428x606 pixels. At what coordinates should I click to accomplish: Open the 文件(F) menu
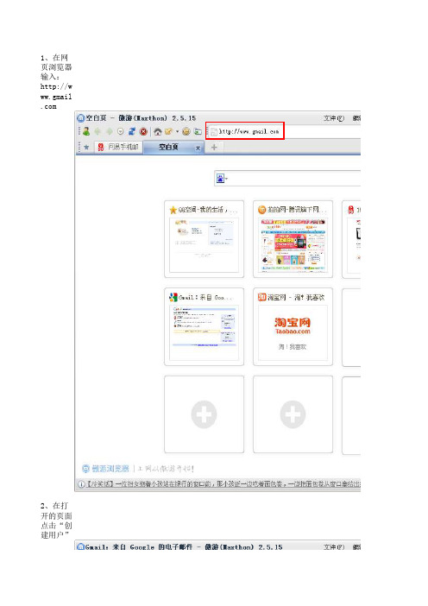coord(333,118)
